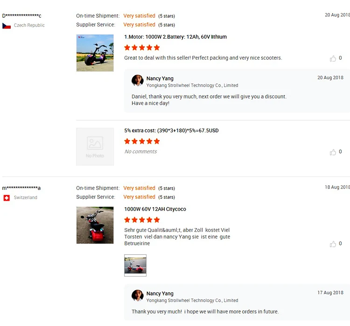Click star rating on Citycoco review
Screen dimensions: 350x326
142,220
